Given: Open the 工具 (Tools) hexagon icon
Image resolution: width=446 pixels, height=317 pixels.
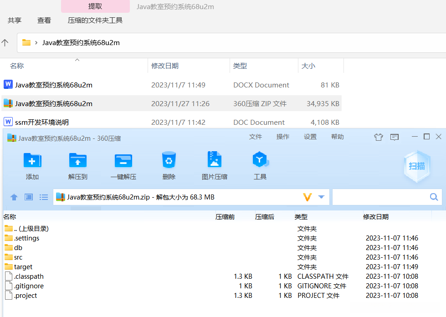Looking at the screenshot, I should pyautogui.click(x=260, y=159).
